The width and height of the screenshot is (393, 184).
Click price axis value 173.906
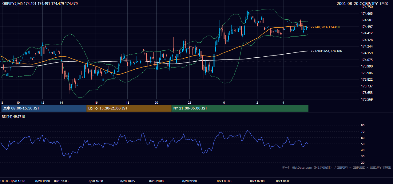[367, 73]
